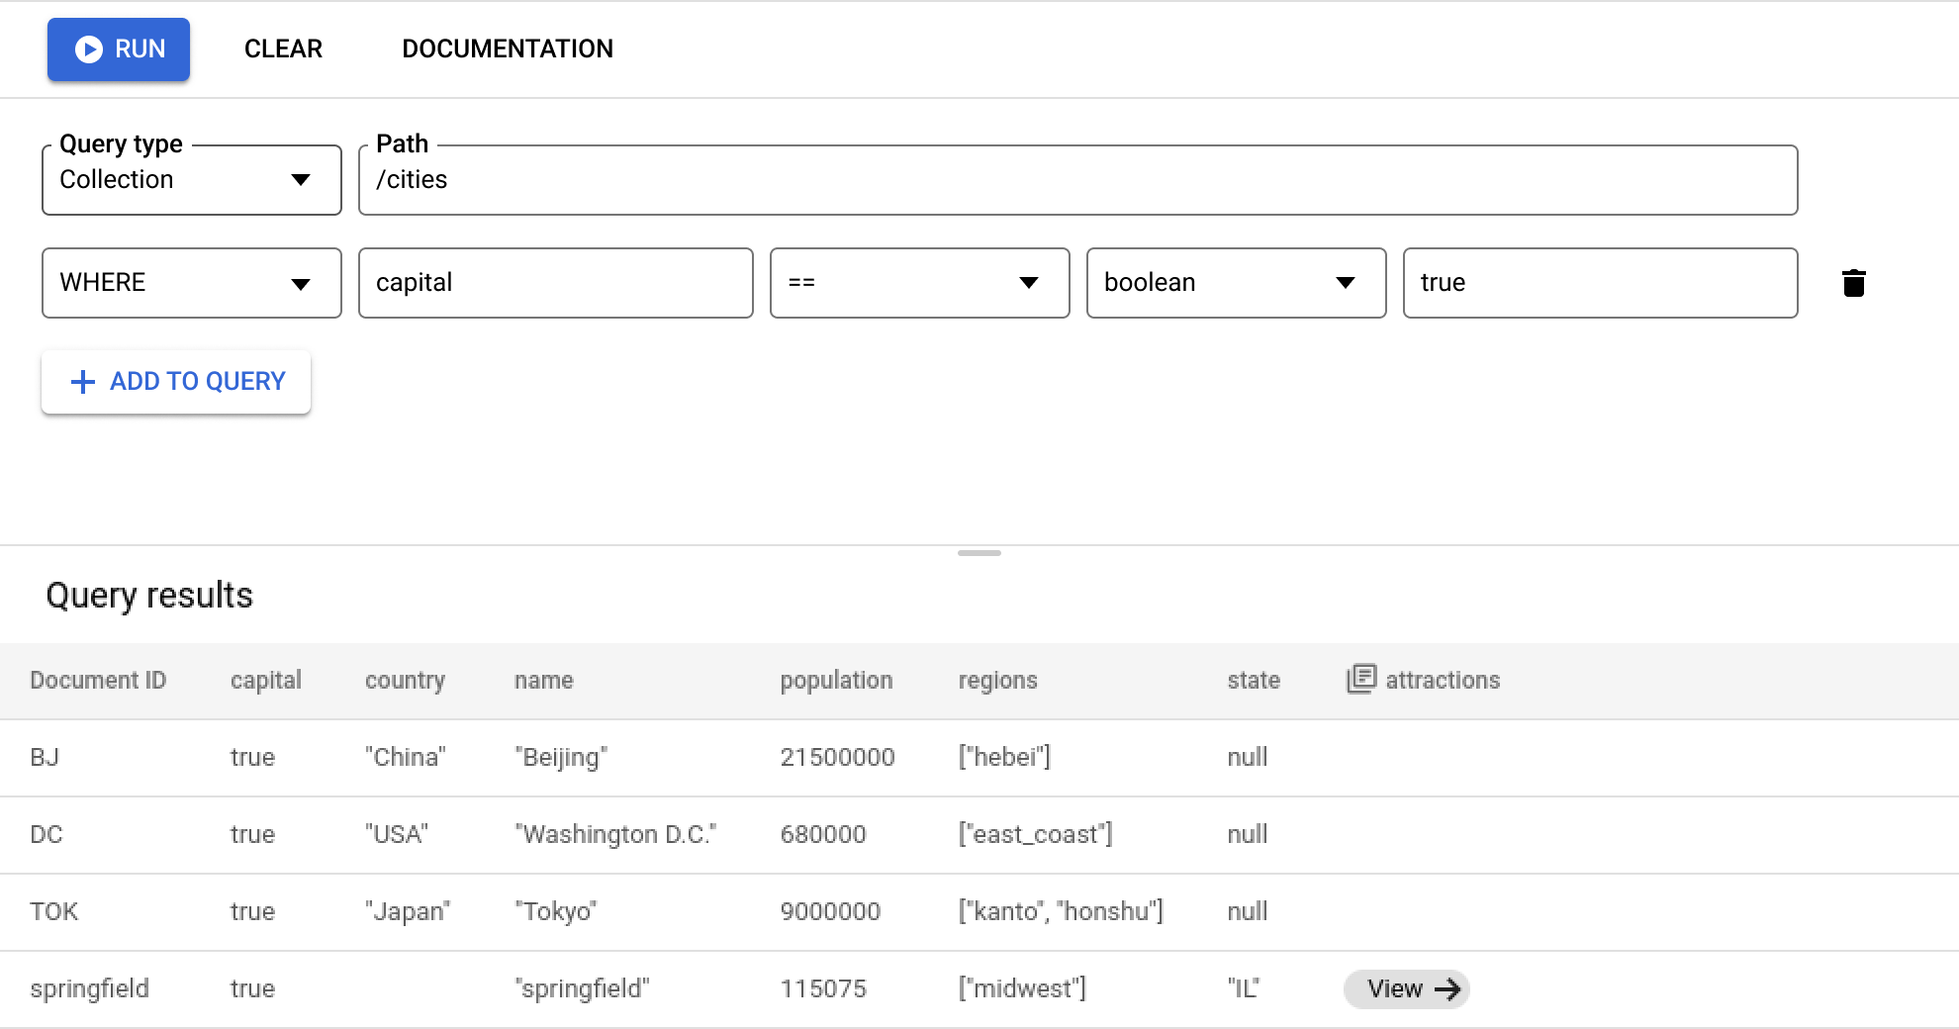This screenshot has height=1029, width=1959.
Task: Click the play icon inside RUN button
Action: [x=88, y=49]
